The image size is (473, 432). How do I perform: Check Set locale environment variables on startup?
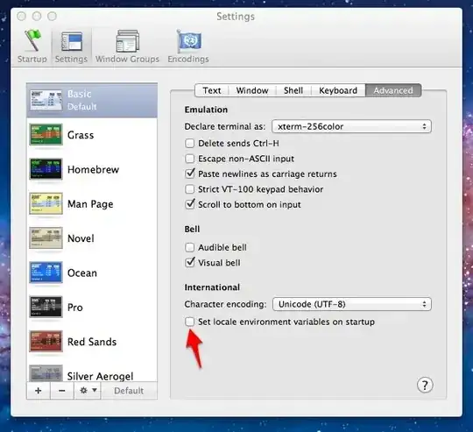[190, 322]
